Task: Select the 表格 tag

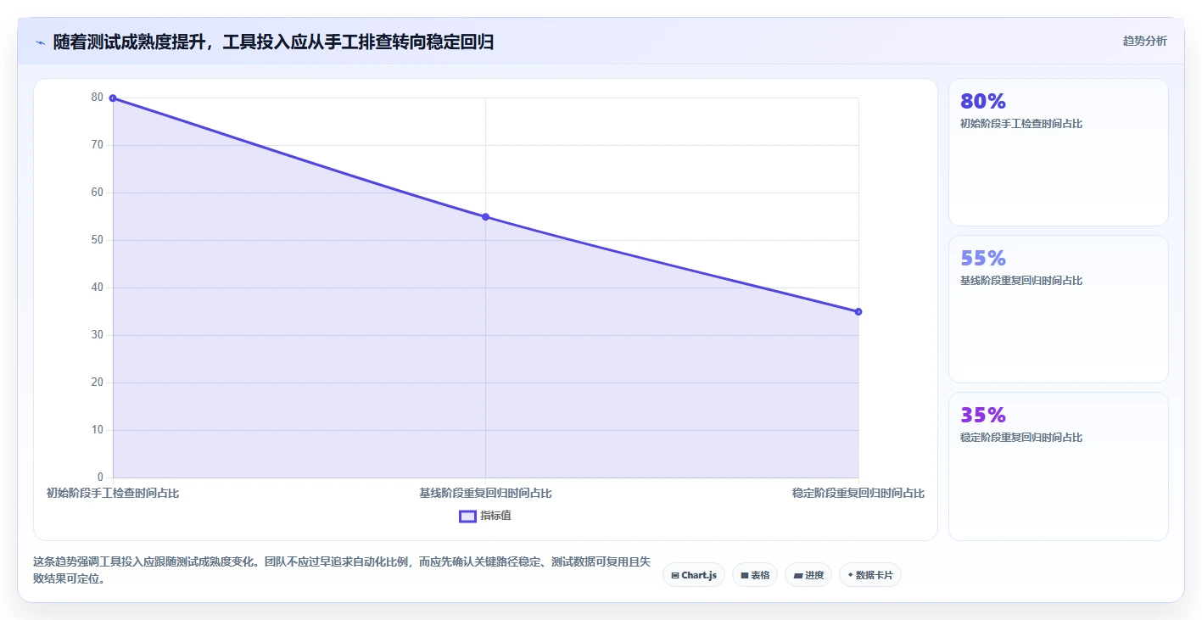Action: pyautogui.click(x=755, y=575)
